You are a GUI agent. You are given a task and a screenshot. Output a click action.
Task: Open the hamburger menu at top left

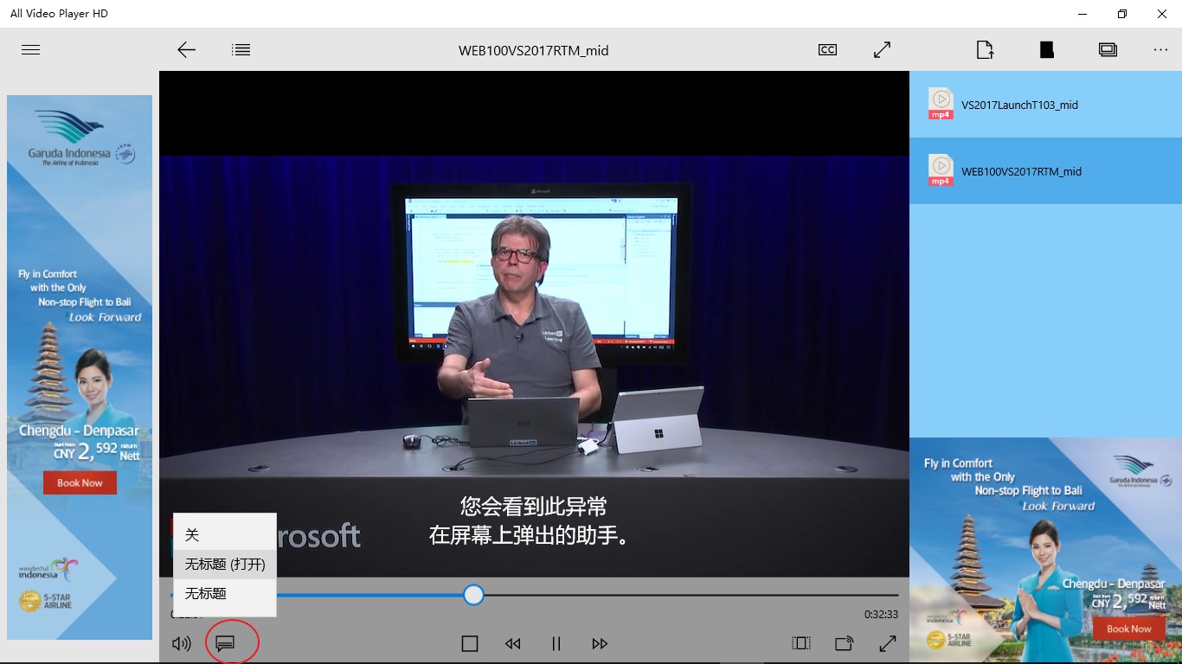coord(30,49)
